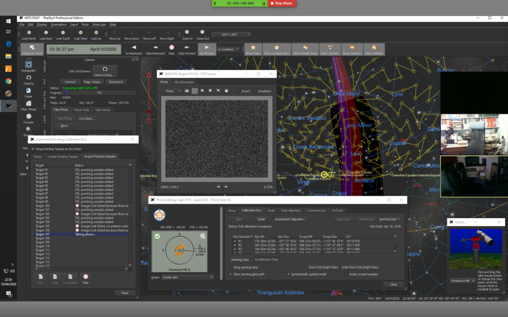Switch to the Polar Alignment tab in TPoint
This screenshot has height=317, width=508.
[291, 211]
